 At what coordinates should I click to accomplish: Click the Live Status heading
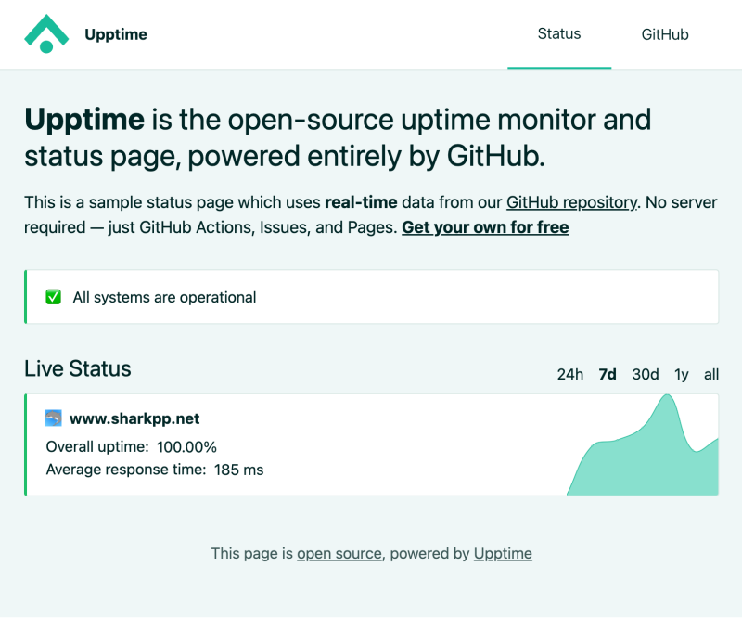tap(78, 368)
